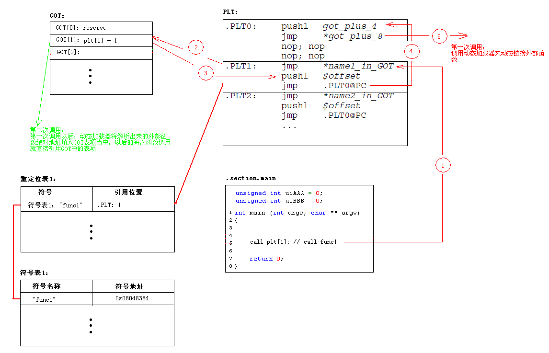Select the 'GOT[0]: reserve' table row
The image size is (549, 353).
[x=101, y=28]
